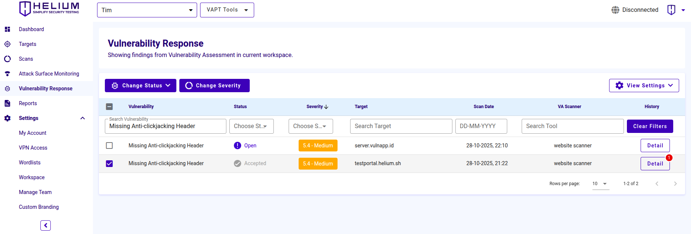
Task: Open the Tim workspace dropdown
Action: pyautogui.click(x=147, y=10)
